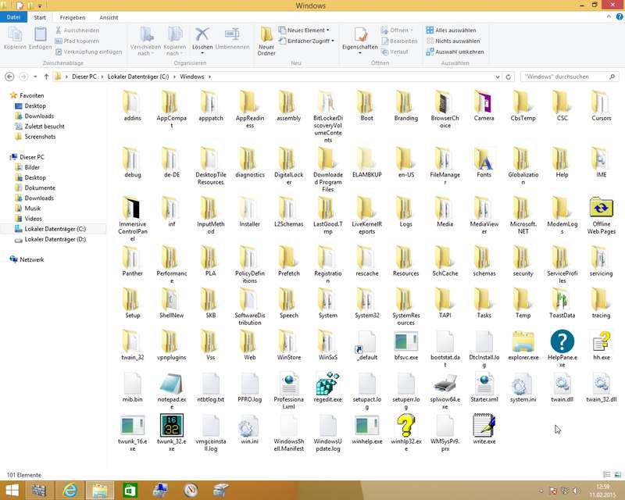
Task: Click the Umbenennen rename button
Action: coord(232,39)
